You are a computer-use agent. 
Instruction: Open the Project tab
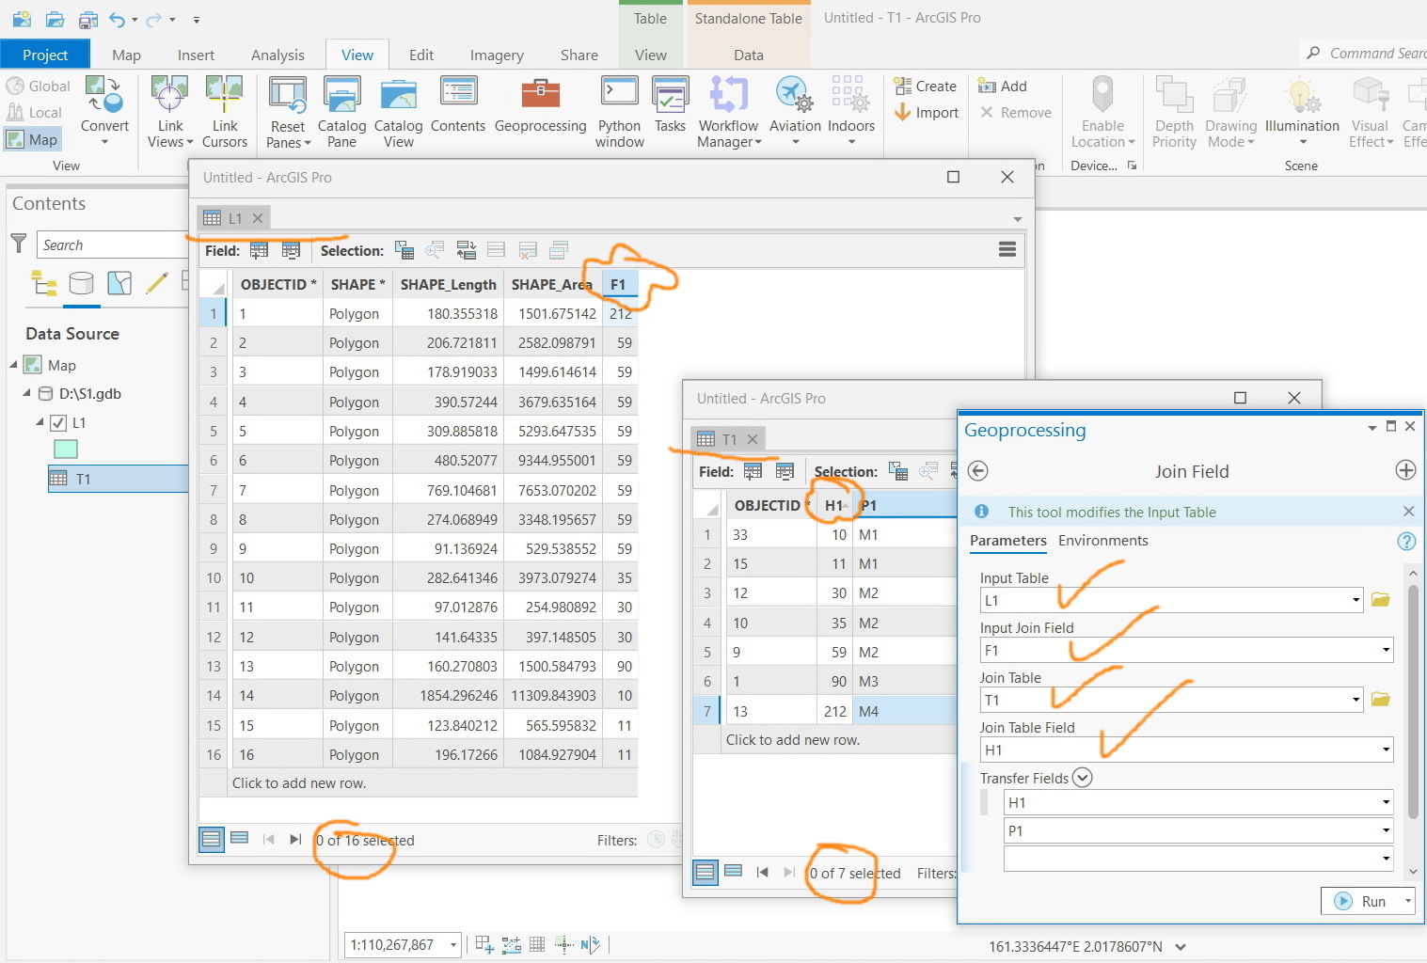tap(45, 55)
